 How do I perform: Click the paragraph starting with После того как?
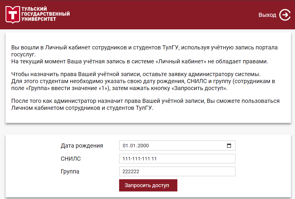coord(145,104)
